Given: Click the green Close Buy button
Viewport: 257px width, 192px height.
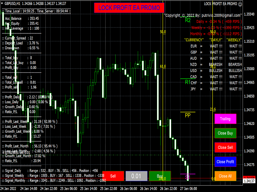Looking at the screenshot, I should (225, 133).
